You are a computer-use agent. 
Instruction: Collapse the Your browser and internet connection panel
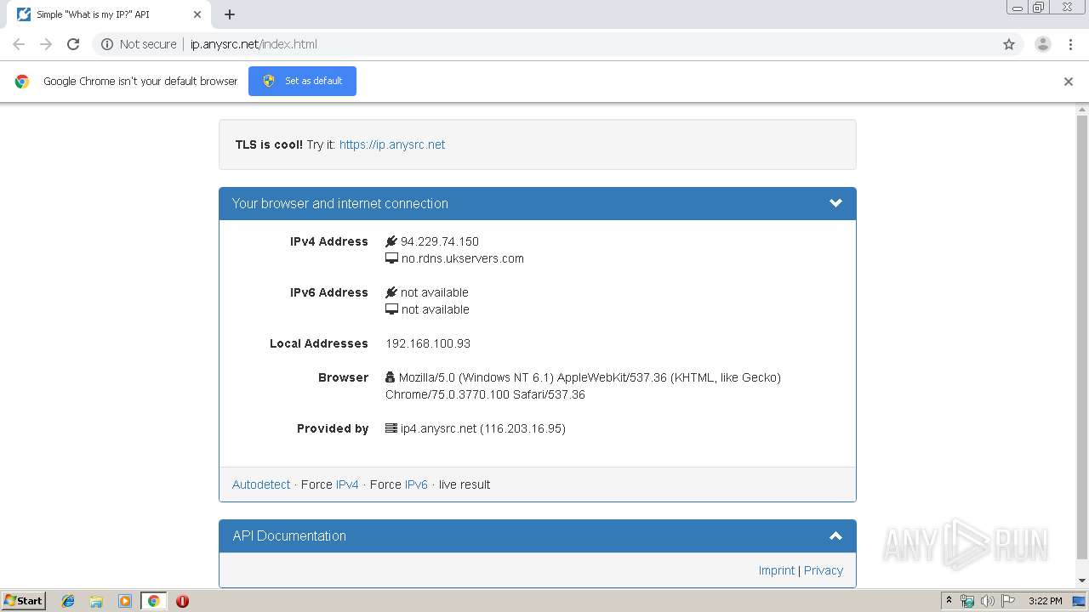tap(835, 203)
